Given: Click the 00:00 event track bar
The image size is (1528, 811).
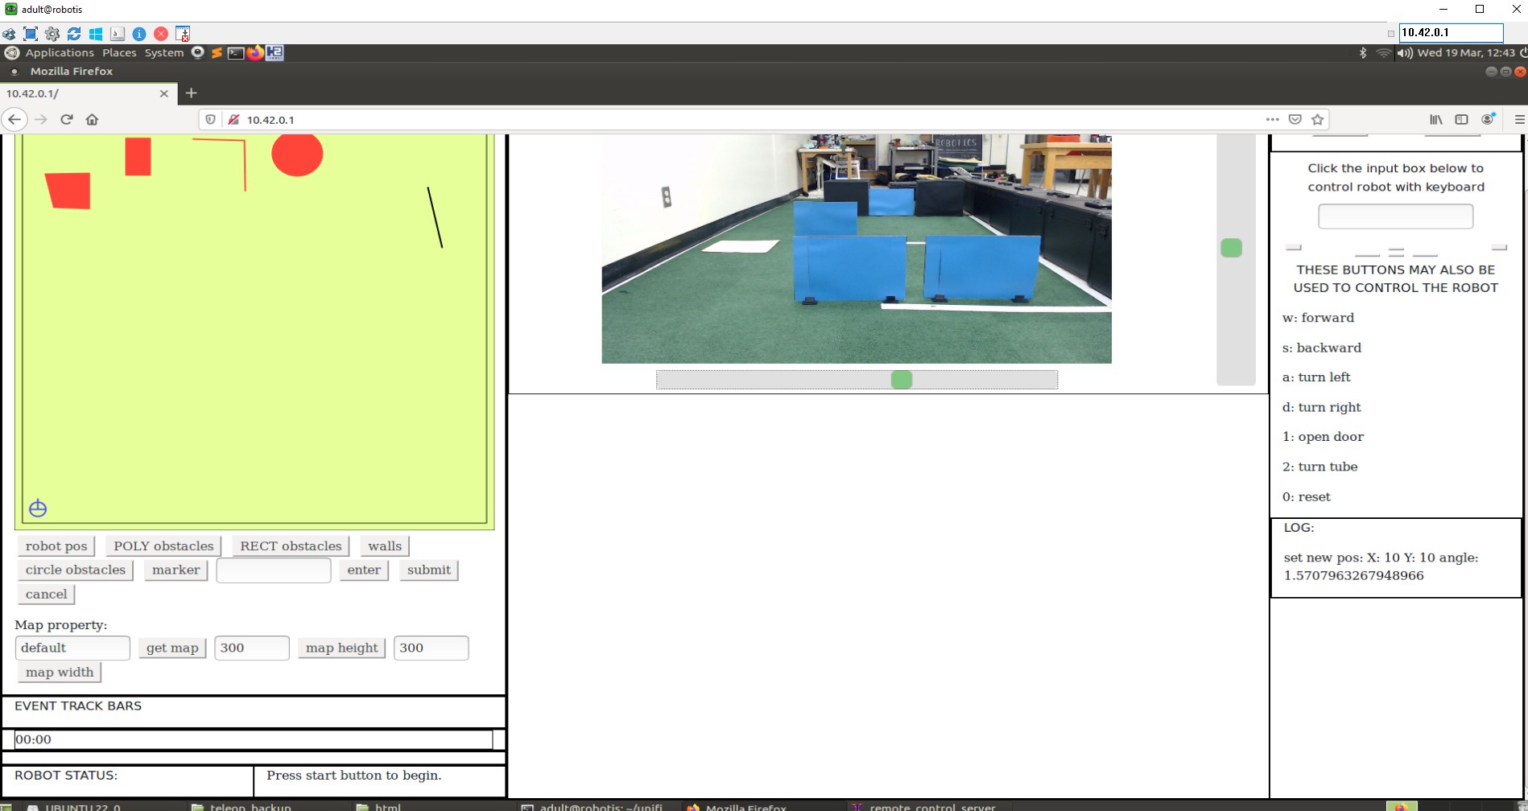Looking at the screenshot, I should [x=254, y=739].
